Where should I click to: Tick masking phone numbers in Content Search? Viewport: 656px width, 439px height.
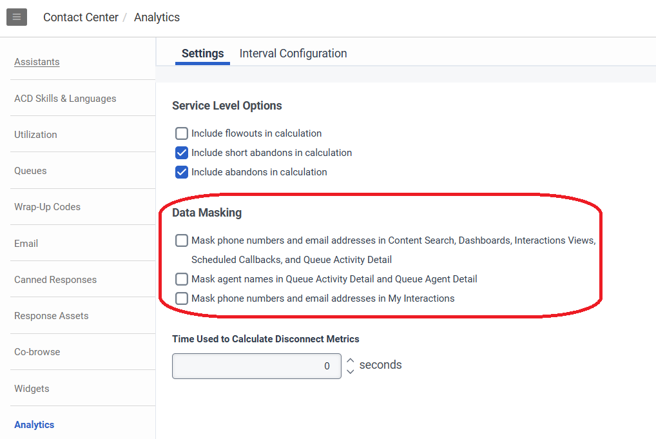182,240
